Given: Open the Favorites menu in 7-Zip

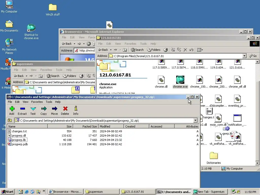Looking at the screenshot, I should [x=37, y=102].
